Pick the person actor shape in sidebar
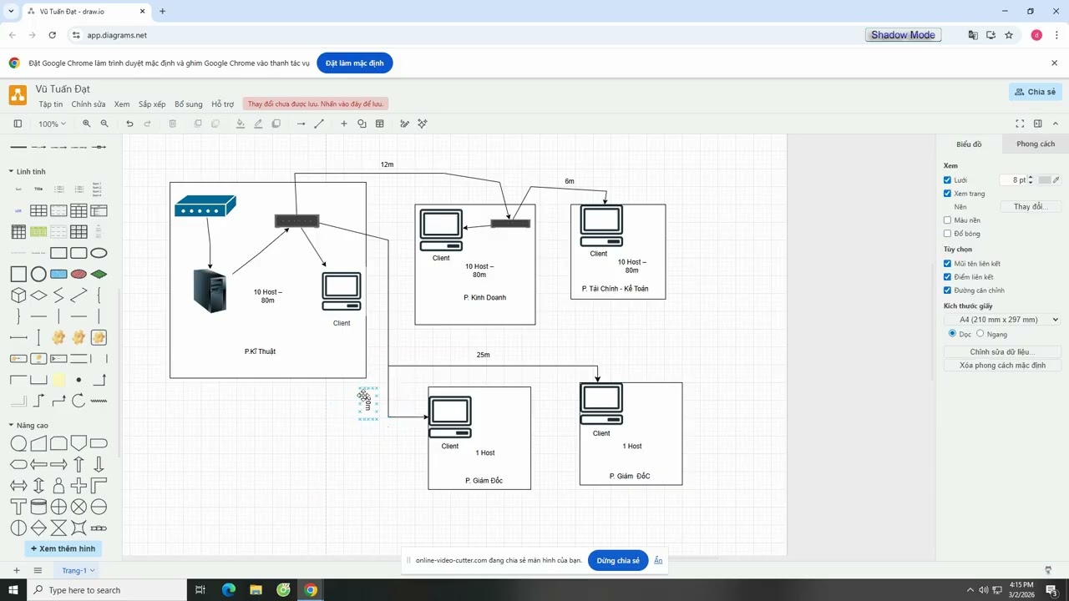1069x601 pixels. 58,485
